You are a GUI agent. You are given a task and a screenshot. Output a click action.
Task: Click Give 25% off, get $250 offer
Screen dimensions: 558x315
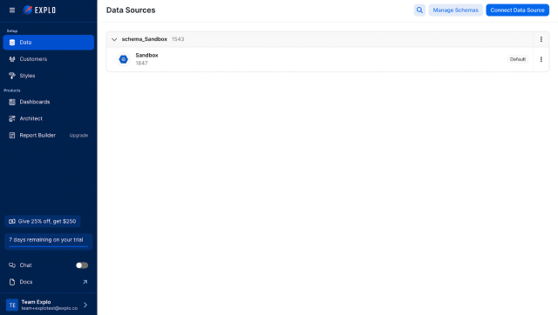pos(43,221)
